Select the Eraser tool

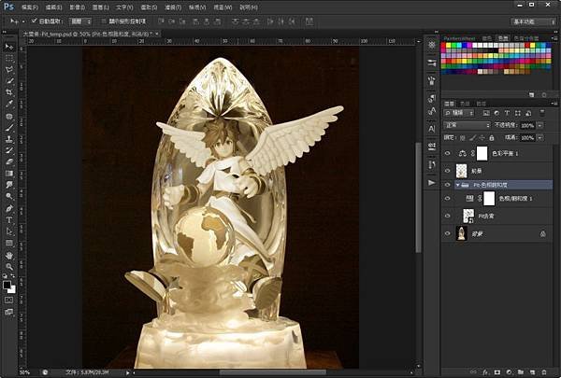pyautogui.click(x=9, y=161)
